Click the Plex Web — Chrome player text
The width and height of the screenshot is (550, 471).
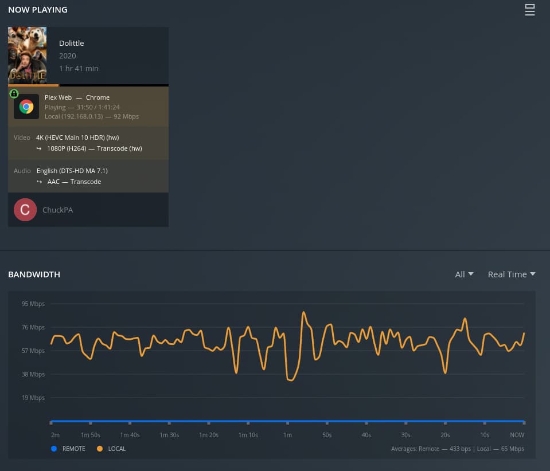point(77,97)
